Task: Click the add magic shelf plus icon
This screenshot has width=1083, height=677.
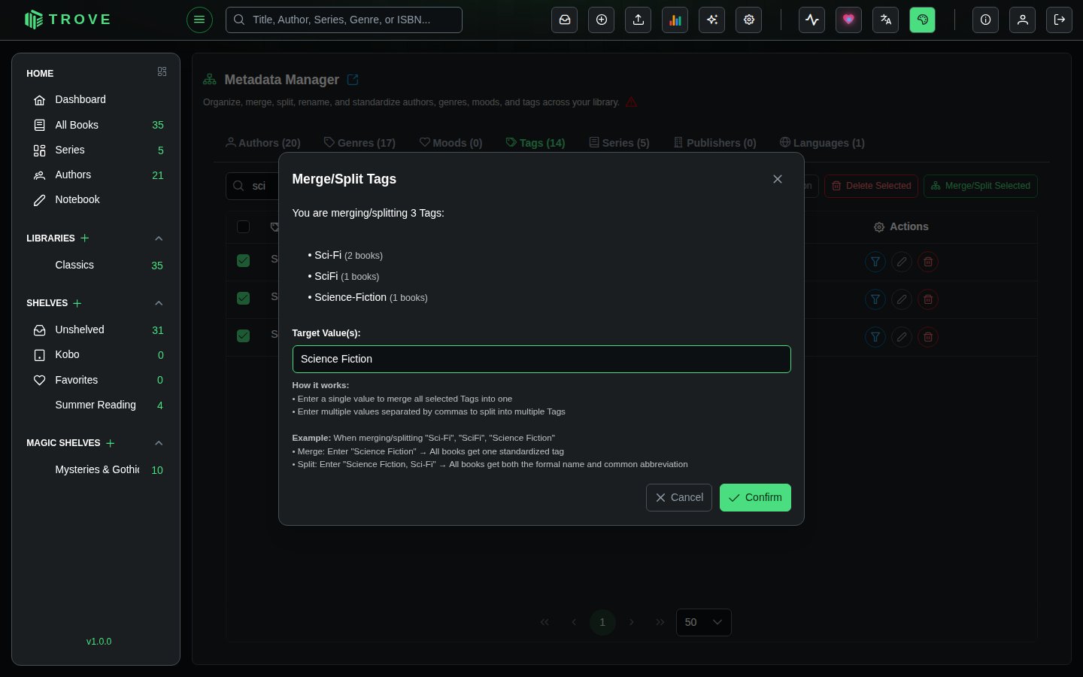Action: (111, 443)
